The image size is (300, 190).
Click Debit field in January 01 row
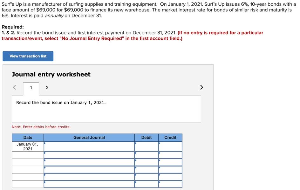[x=147, y=147]
